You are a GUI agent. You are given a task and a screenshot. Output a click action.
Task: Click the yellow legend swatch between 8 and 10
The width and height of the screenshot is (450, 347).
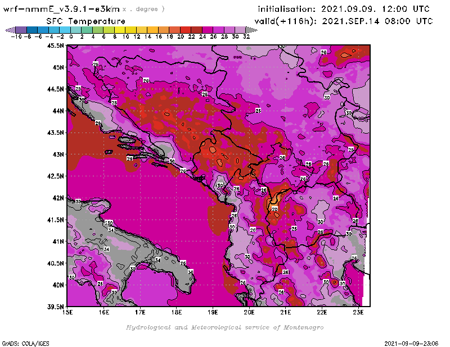point(120,30)
